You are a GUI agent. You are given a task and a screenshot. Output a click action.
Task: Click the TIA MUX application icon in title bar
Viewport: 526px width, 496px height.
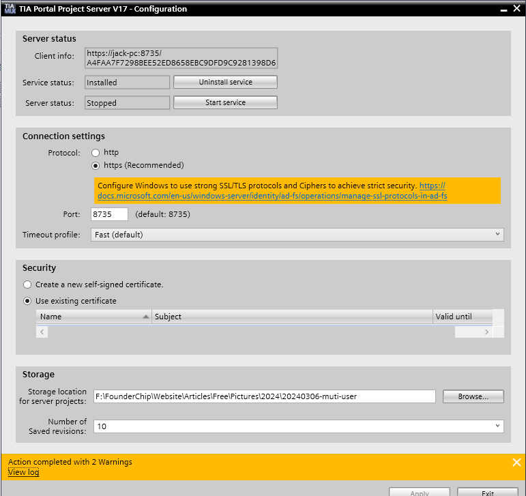point(10,9)
